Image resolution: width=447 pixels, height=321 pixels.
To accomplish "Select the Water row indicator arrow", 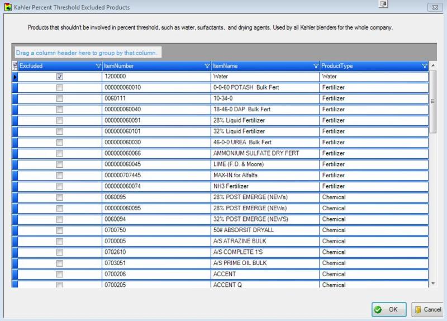I will 15,77.
